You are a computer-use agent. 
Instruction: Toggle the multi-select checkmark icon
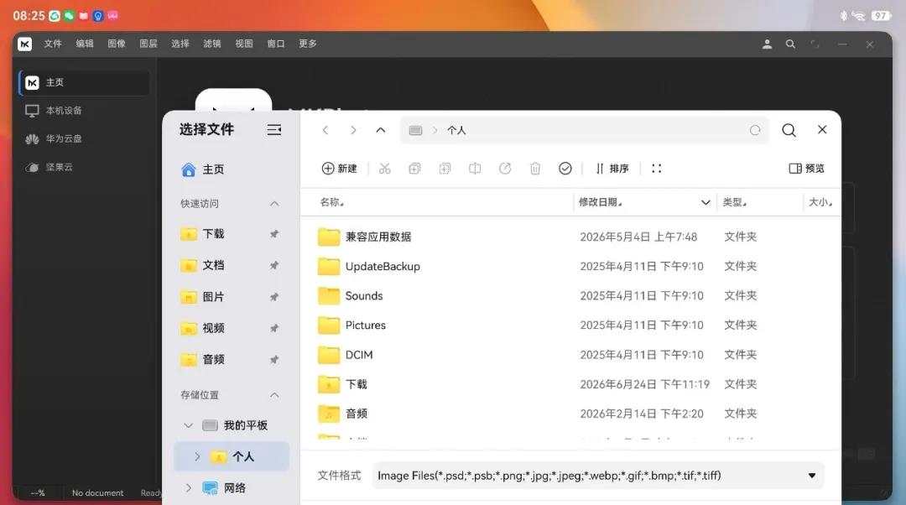tap(565, 168)
